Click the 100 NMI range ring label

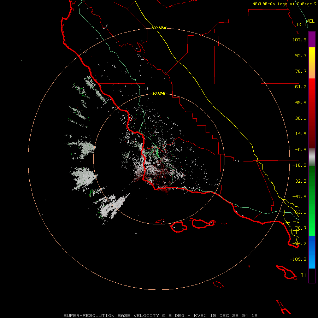159,28
